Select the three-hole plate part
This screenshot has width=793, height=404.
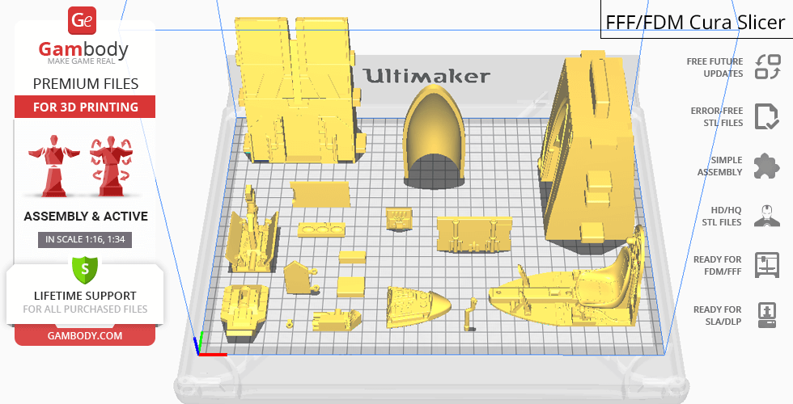coord(322,230)
